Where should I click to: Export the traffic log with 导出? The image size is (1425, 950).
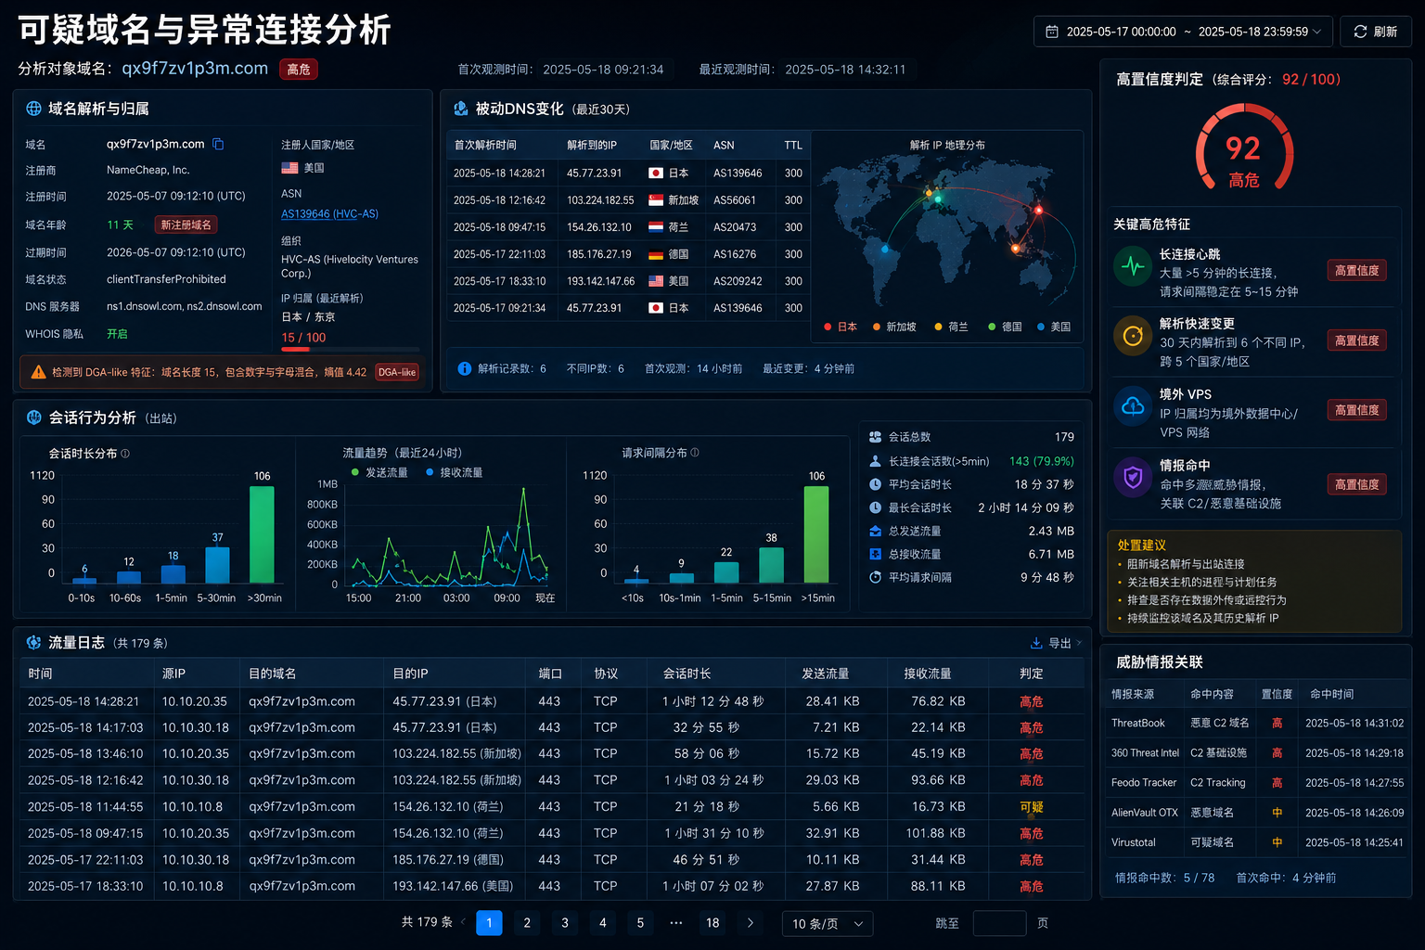(x=1056, y=643)
